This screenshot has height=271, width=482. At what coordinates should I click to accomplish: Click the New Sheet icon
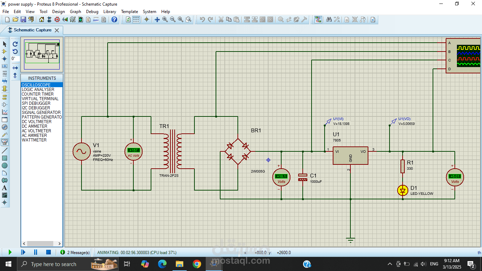(x=347, y=20)
